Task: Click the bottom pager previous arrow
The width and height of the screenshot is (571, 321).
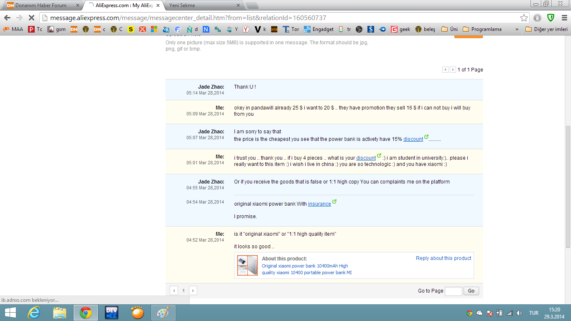Action: [174, 290]
